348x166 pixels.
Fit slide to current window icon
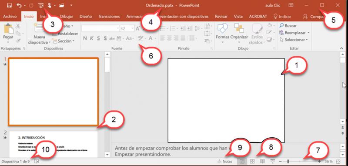click(338, 162)
